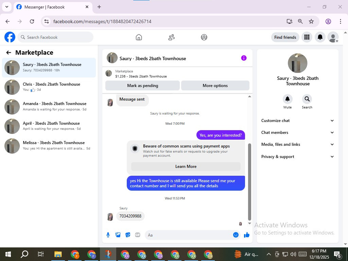Mute this conversation with the bell icon
This screenshot has width=348, height=261.
(288, 99)
